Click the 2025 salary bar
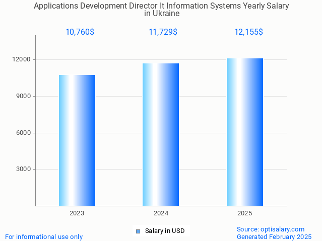Screen dimensions: 322x241 245,132
